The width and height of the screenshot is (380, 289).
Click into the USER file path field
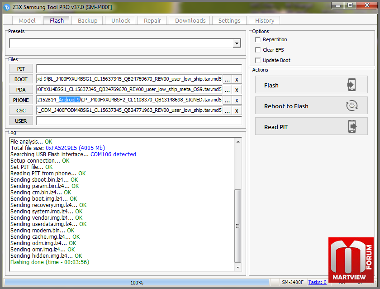click(x=139, y=121)
